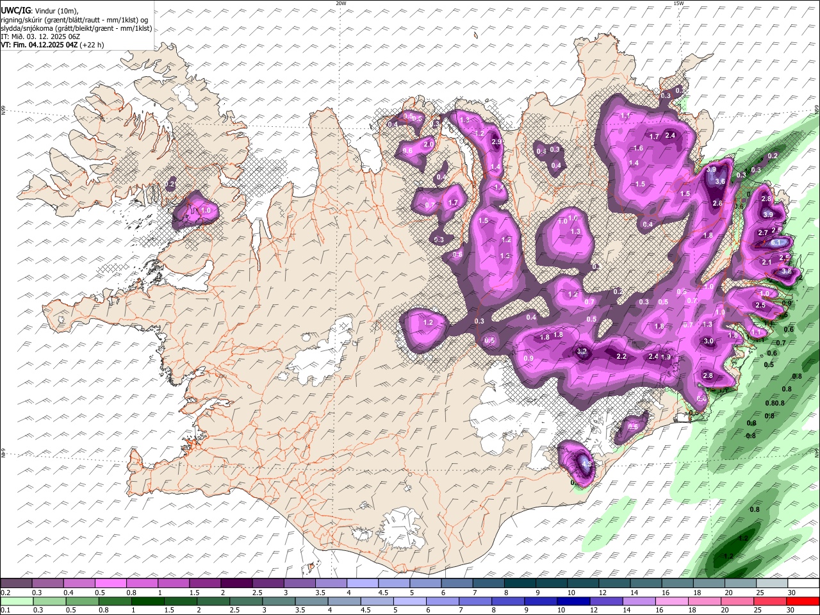
Task: Click the 4.5 swatch in the snow legend row
Action: click(x=393, y=584)
